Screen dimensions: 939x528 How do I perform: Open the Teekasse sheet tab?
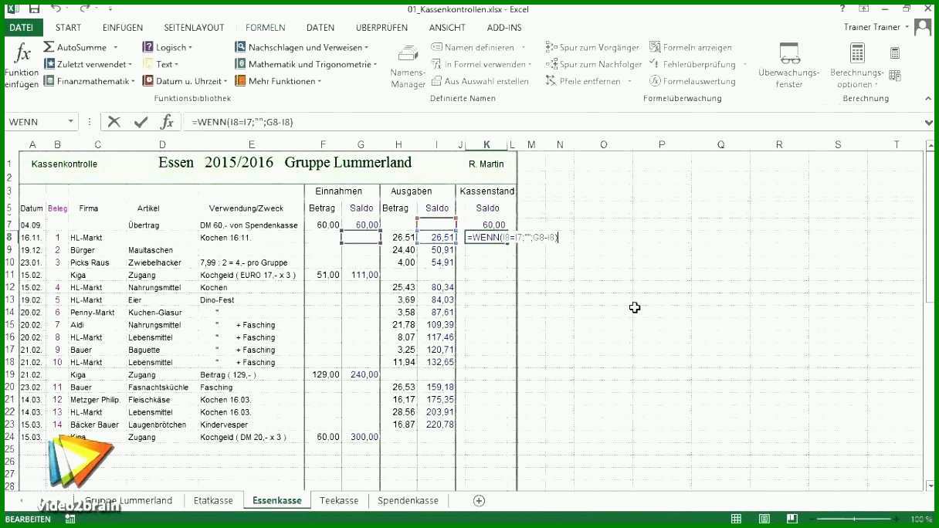click(339, 500)
